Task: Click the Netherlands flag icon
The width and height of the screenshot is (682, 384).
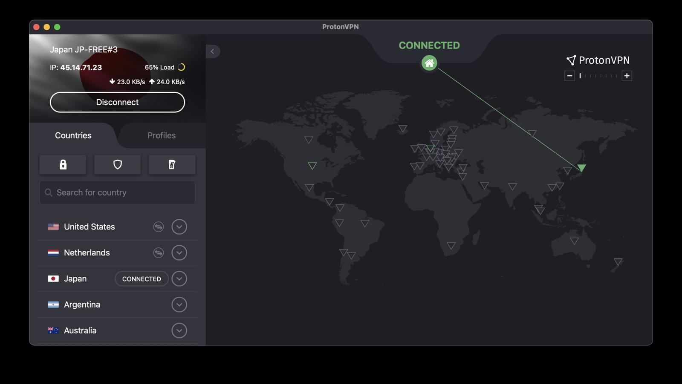Action: [53, 253]
